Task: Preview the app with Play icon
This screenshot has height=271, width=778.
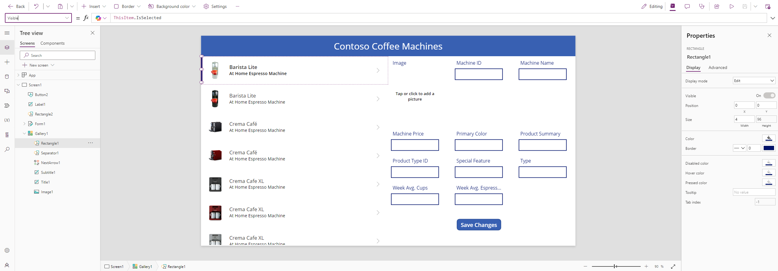Action: [x=732, y=6]
